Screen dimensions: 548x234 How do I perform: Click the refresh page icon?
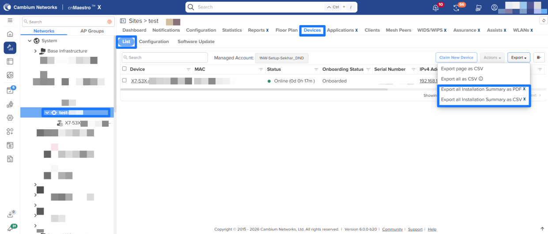[x=543, y=21]
